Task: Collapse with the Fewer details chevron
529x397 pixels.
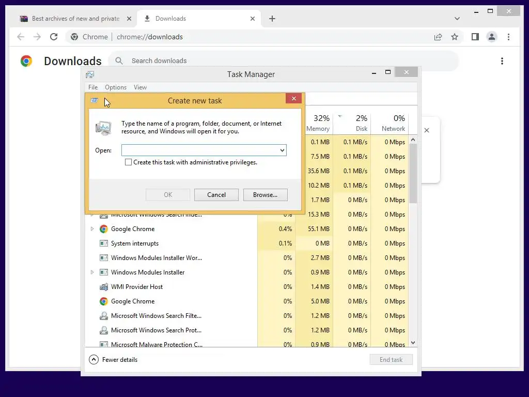Action: click(x=94, y=360)
